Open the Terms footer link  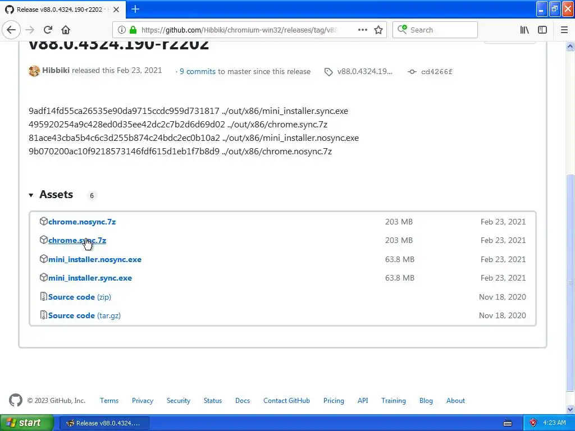pos(109,401)
